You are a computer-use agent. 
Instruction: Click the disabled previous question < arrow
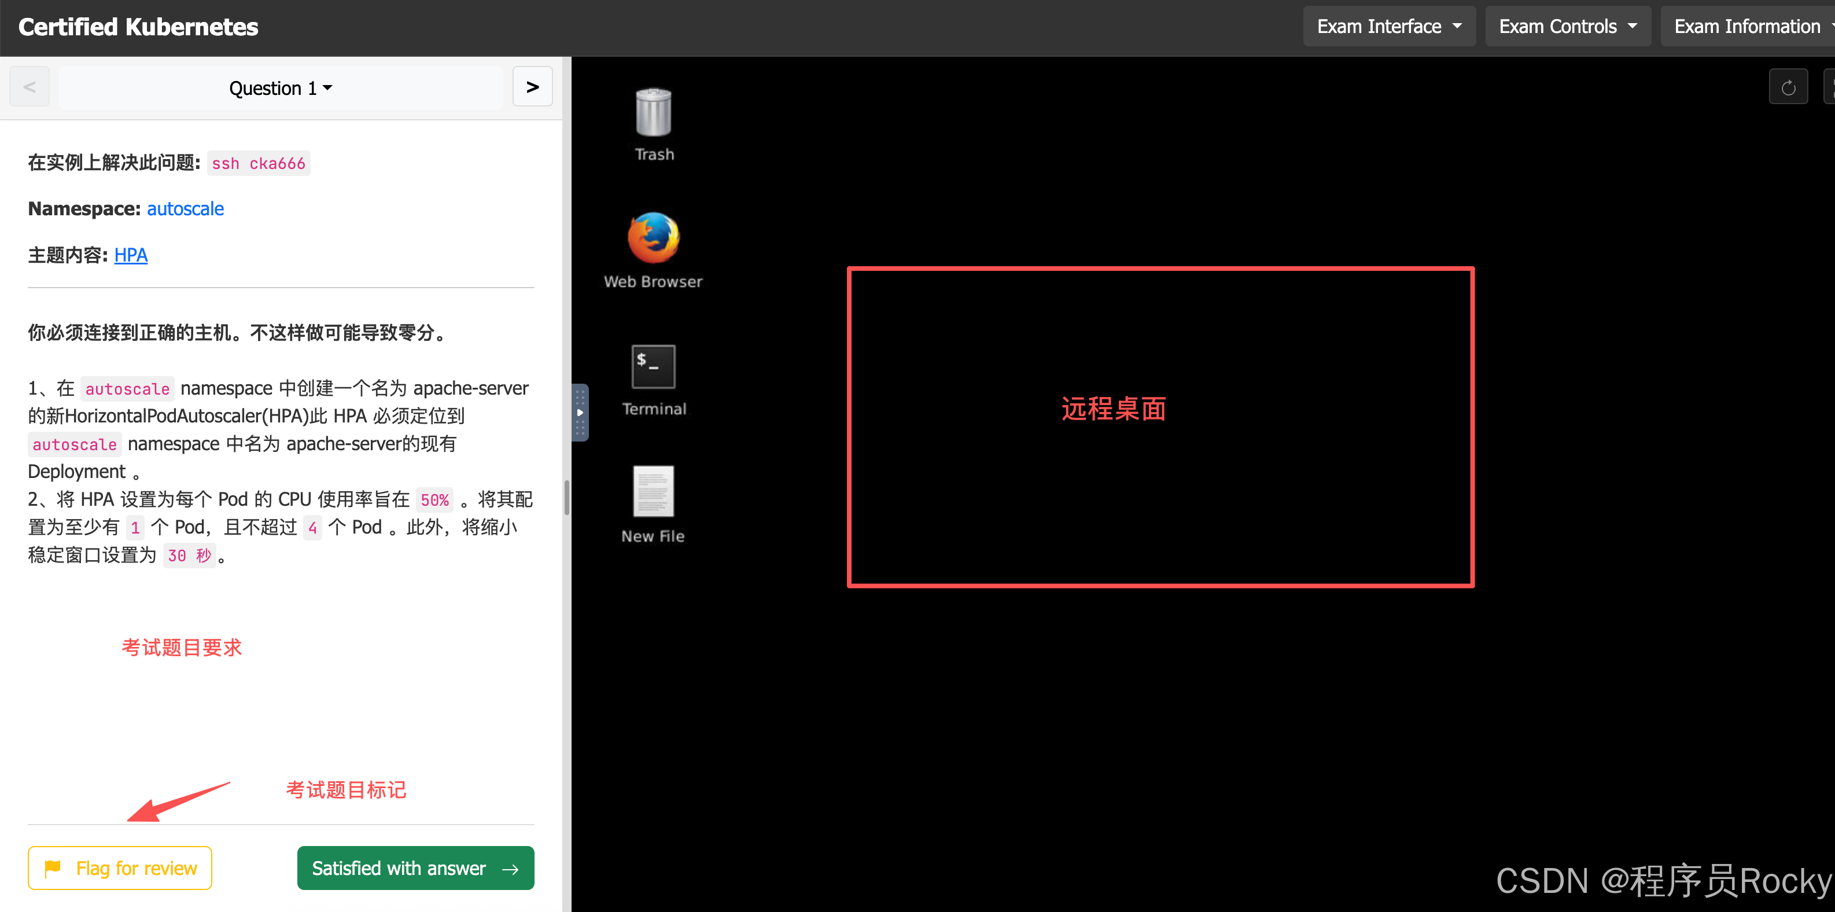(29, 87)
